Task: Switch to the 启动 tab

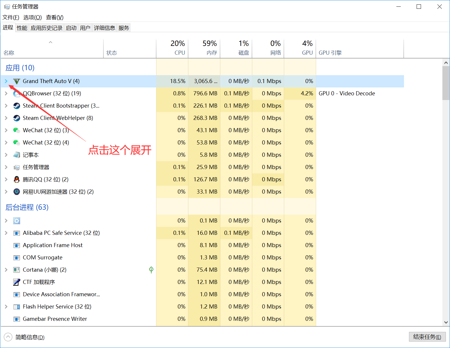Action: tap(71, 28)
